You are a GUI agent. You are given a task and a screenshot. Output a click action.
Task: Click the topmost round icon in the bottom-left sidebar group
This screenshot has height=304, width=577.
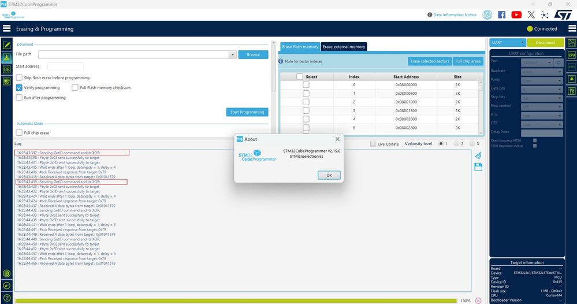[x=6, y=273]
